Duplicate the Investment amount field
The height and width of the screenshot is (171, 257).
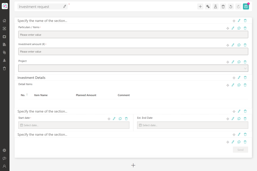[239, 45]
